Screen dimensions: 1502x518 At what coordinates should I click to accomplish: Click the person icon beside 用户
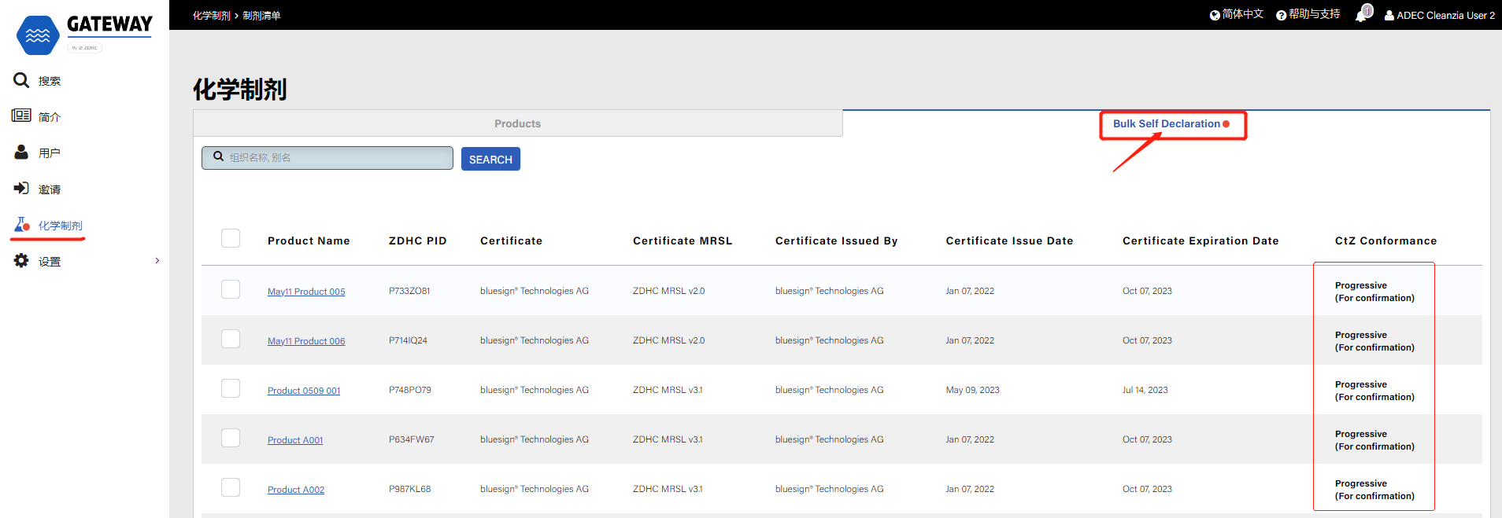point(21,152)
